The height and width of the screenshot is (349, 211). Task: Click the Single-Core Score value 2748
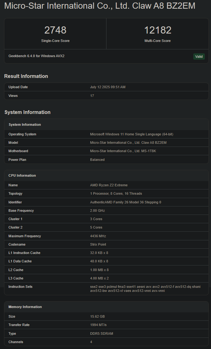point(55,30)
